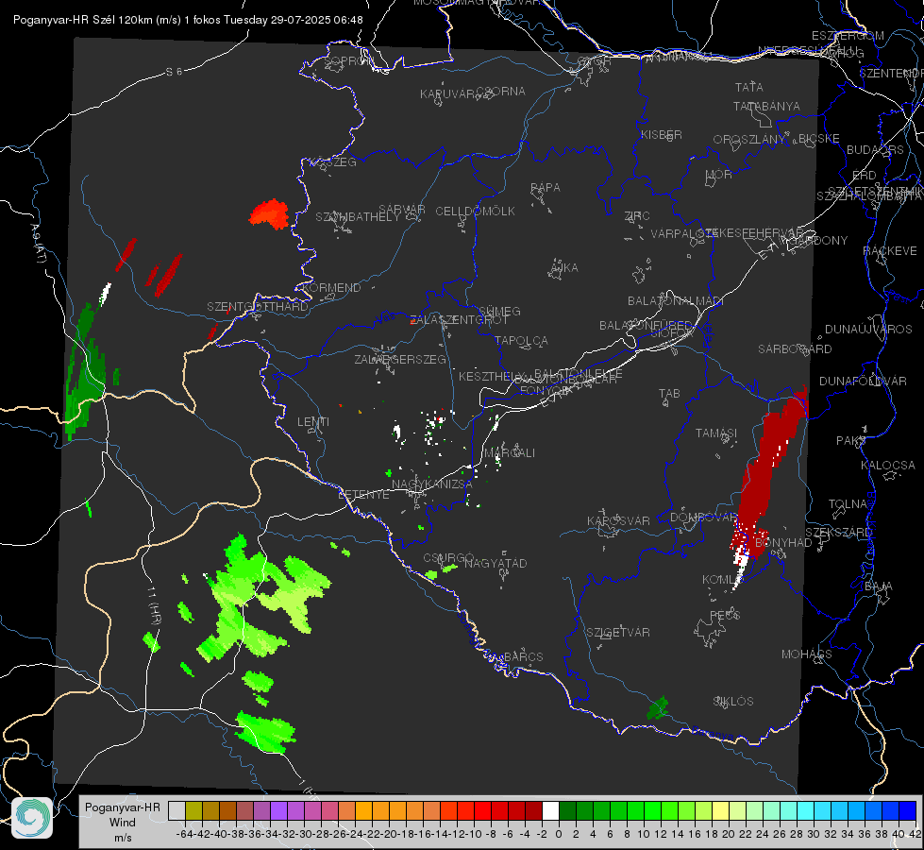Click the SIKLÓS city label
Screen dimensions: 924x850
click(x=733, y=702)
